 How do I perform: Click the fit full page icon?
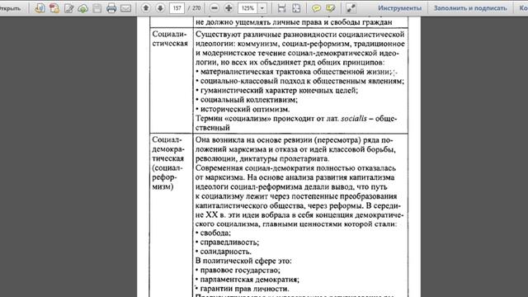(296, 8)
